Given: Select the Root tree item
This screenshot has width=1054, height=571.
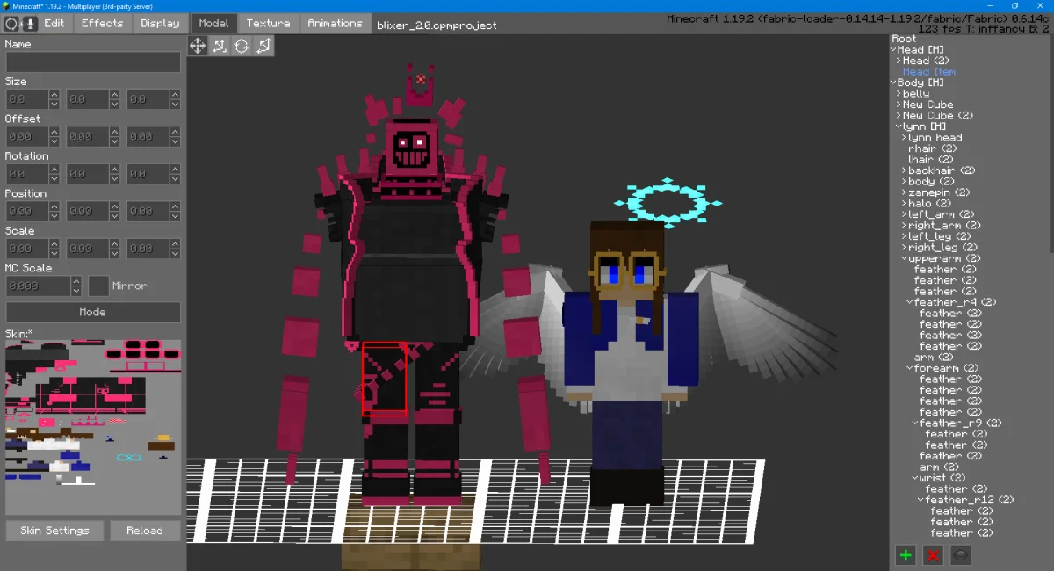Looking at the screenshot, I should point(904,39).
